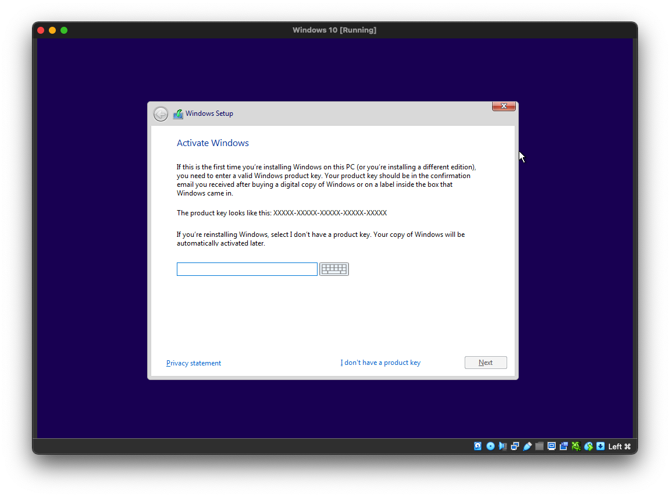Open the optical drive status icon
Viewport: 670px width, 497px height.
coord(490,446)
